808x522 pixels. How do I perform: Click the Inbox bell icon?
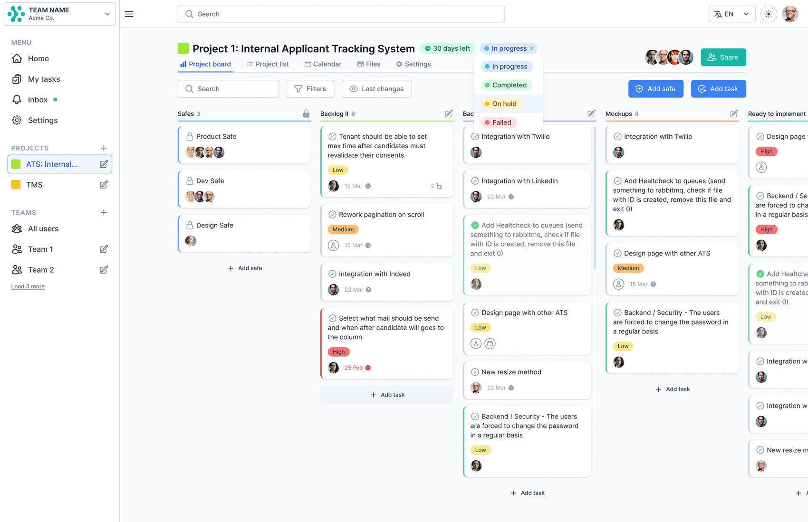(x=17, y=100)
